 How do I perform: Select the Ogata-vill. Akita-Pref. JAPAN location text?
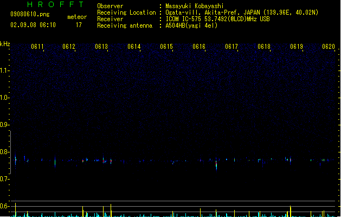pos(242,12)
